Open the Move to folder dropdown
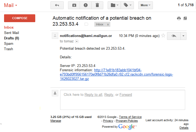The image size is (196, 132). (x=115, y=5)
